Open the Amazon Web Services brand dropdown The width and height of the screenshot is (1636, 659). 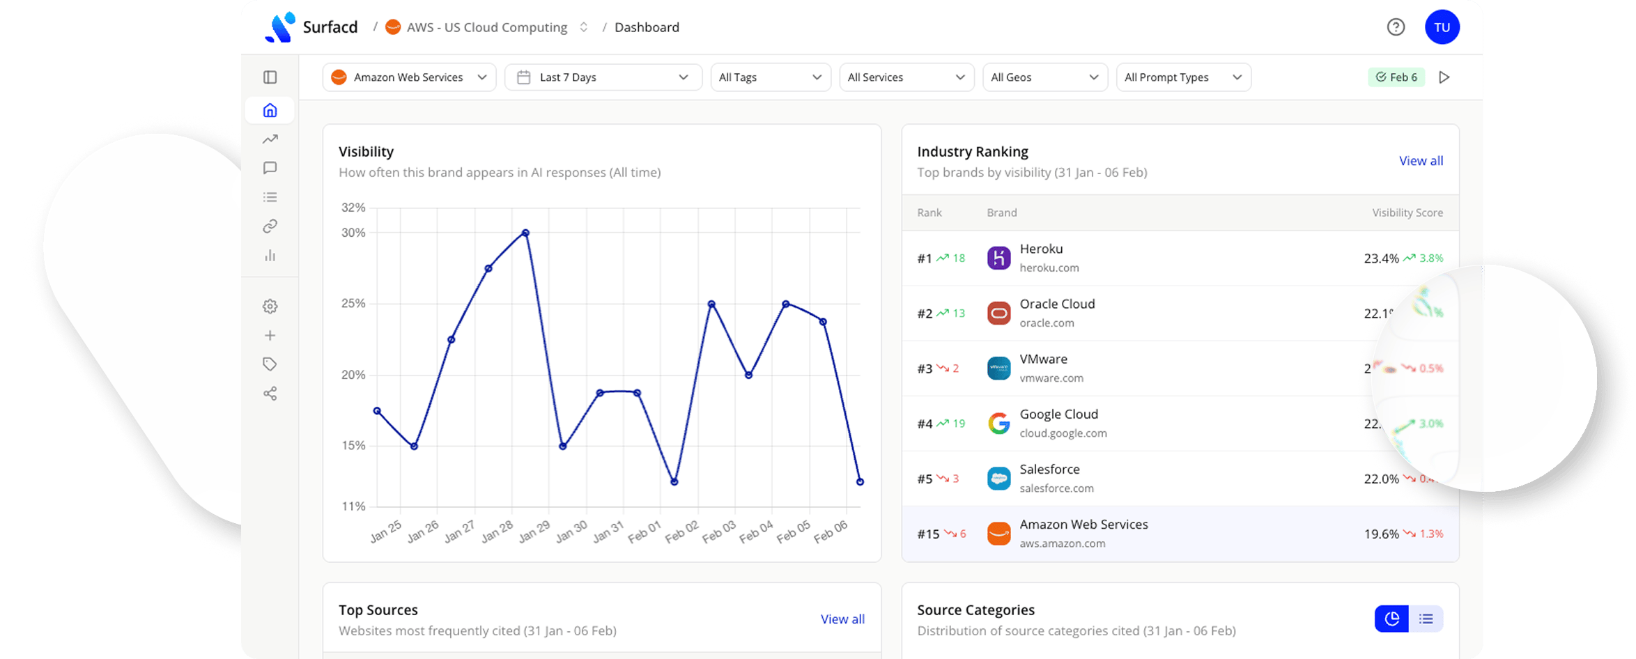pyautogui.click(x=409, y=77)
